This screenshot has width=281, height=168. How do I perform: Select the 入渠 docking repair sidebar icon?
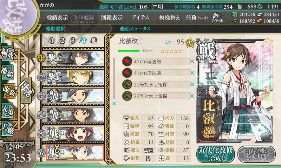click(x=7, y=110)
